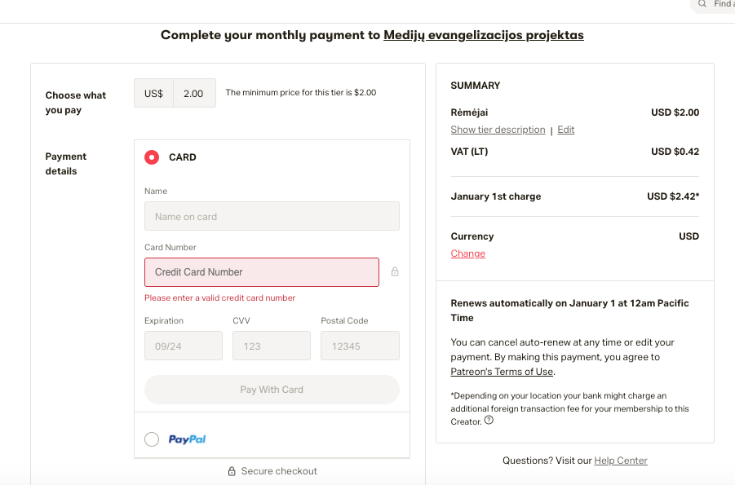
Task: Focus the Credit Card Number field
Action: [x=262, y=272]
